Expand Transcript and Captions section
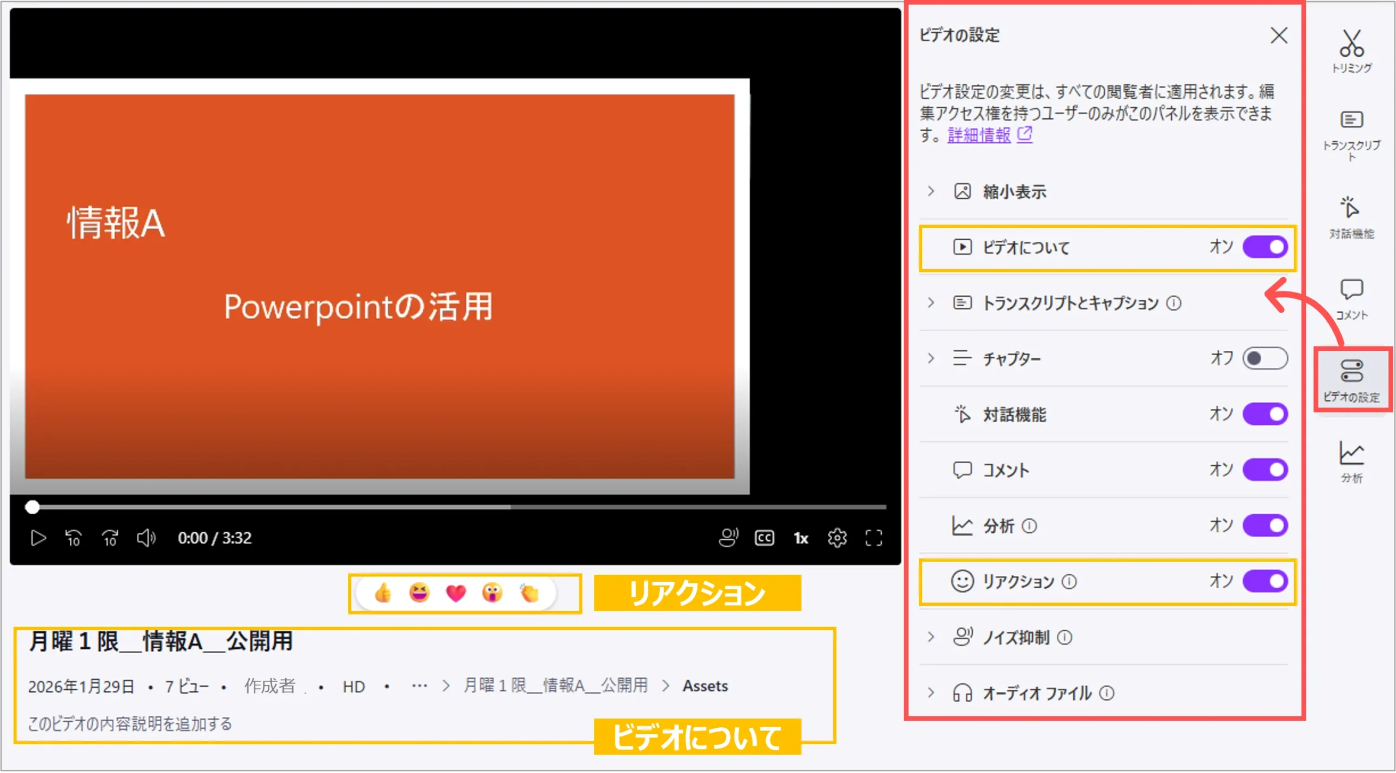 coord(931,303)
